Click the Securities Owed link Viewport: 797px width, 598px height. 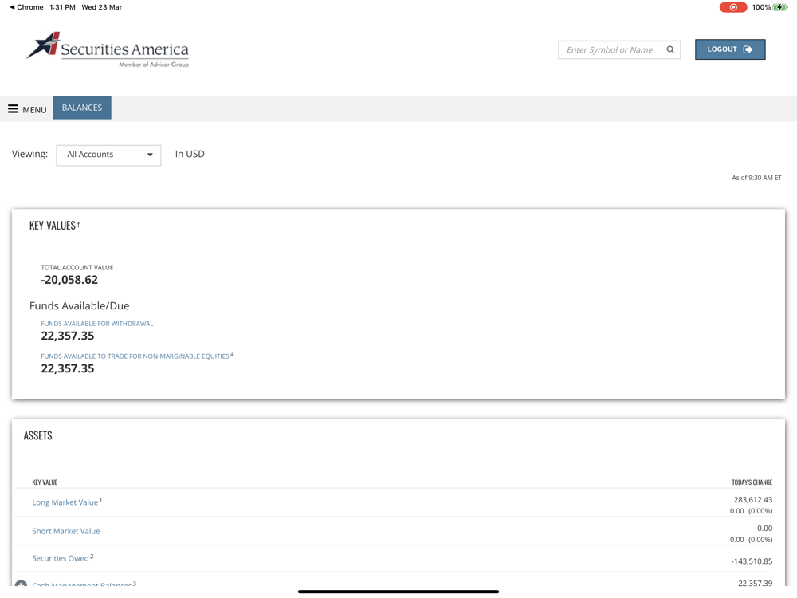click(61, 558)
